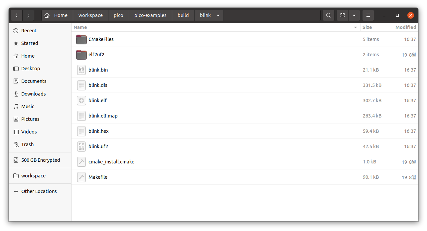Go back with the left arrow
Screen dimensions: 427x231
[17, 15]
